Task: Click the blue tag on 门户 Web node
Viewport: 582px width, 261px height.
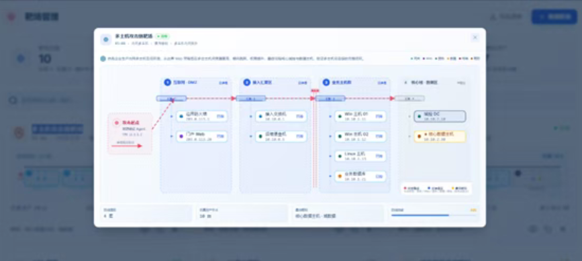Action: 220,136
